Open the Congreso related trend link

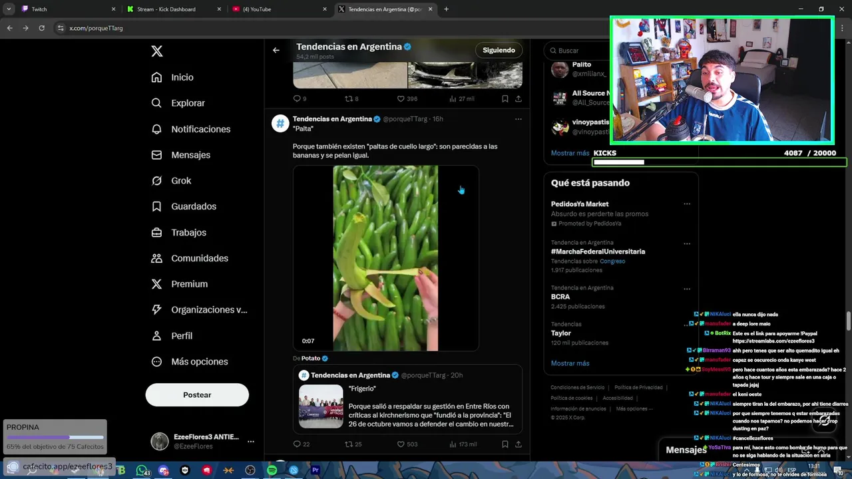(612, 261)
